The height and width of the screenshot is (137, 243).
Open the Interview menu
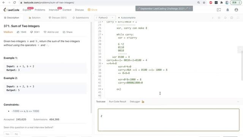click(x=54, y=10)
